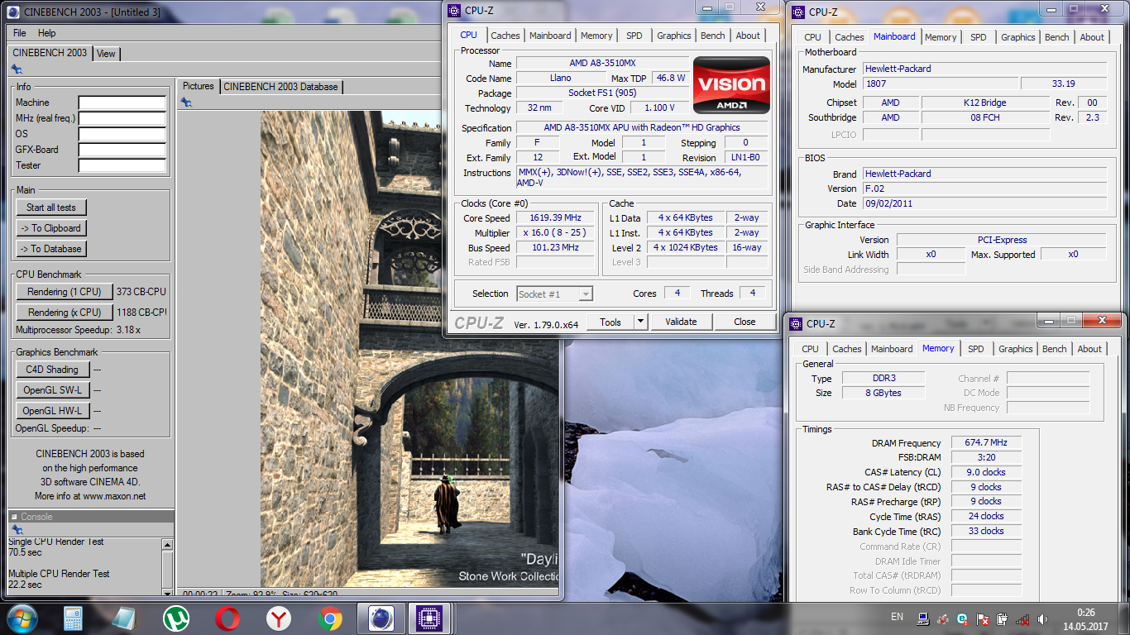Screen dimensions: 1130x635
Task: Click the computer monitor tray icon
Action: click(x=923, y=618)
